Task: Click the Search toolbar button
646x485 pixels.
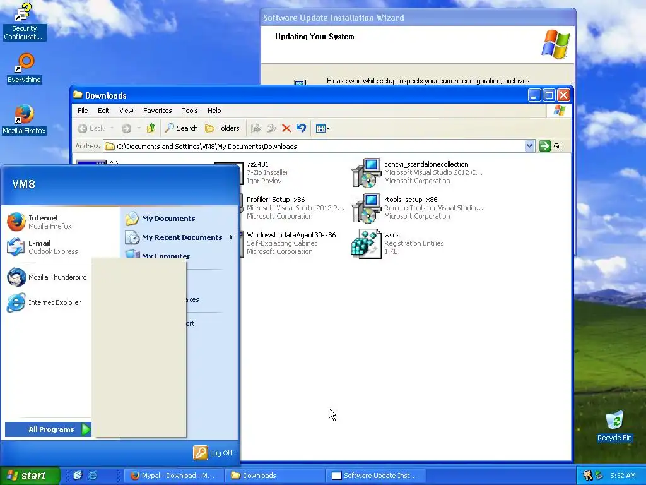Action: 181,128
